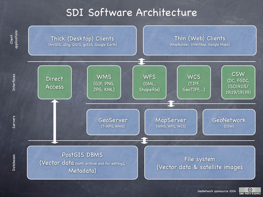Click the GeoNetwork server heading
The width and height of the screenshot is (263, 197).
(x=229, y=120)
